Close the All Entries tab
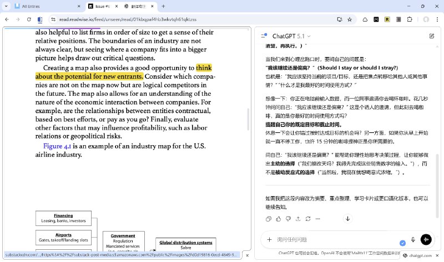This screenshot has height=262, width=444. pos(79,6)
